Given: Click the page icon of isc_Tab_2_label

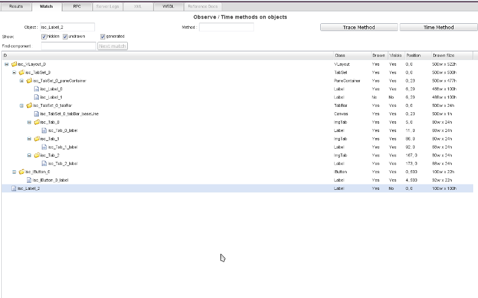Looking at the screenshot, I should [44, 163].
